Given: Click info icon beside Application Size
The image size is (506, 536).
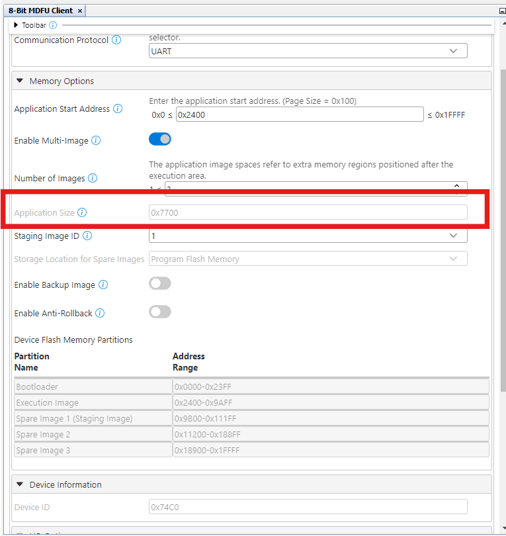Looking at the screenshot, I should pyautogui.click(x=82, y=212).
